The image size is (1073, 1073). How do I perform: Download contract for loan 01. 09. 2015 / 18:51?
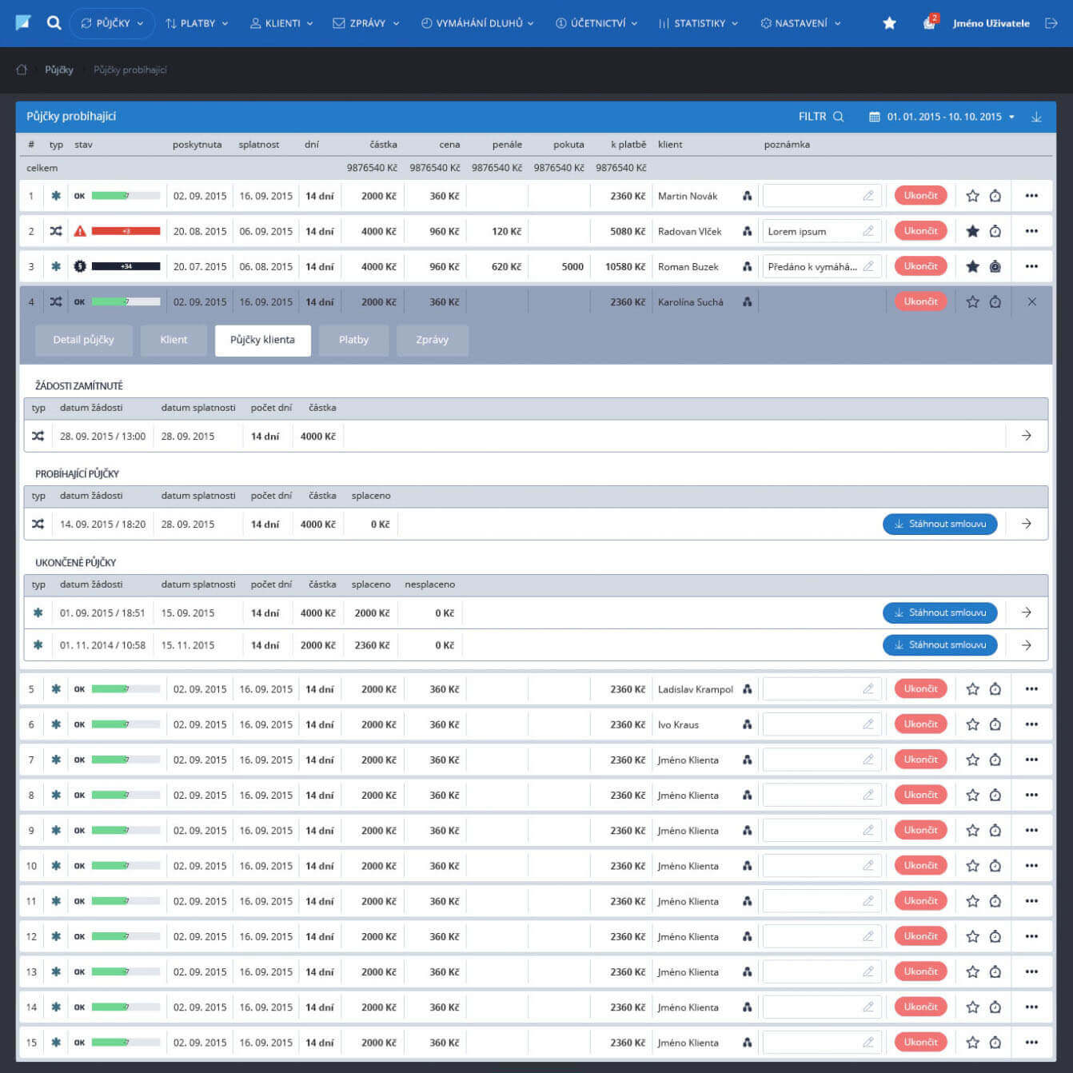pos(939,612)
